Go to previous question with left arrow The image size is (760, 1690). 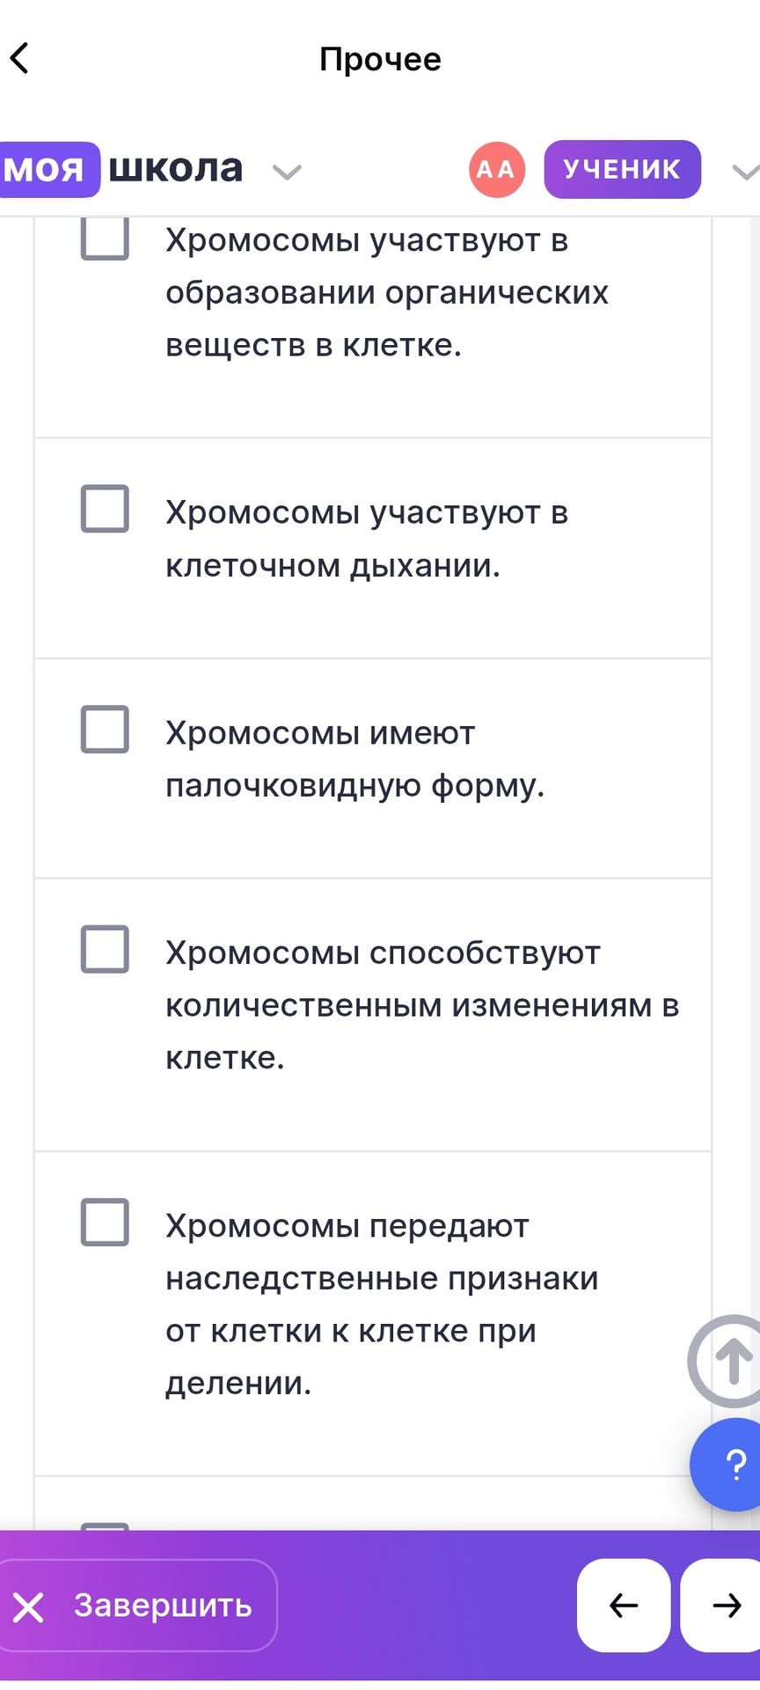point(624,1605)
